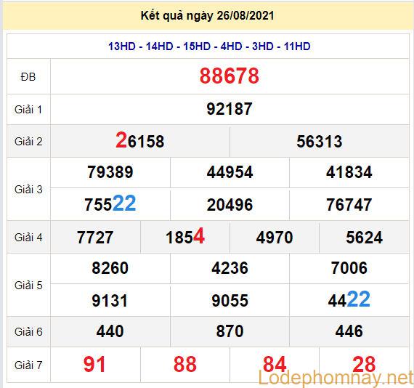Select number 56313 in Giải 2
This screenshot has height=388, width=414.
point(319,141)
